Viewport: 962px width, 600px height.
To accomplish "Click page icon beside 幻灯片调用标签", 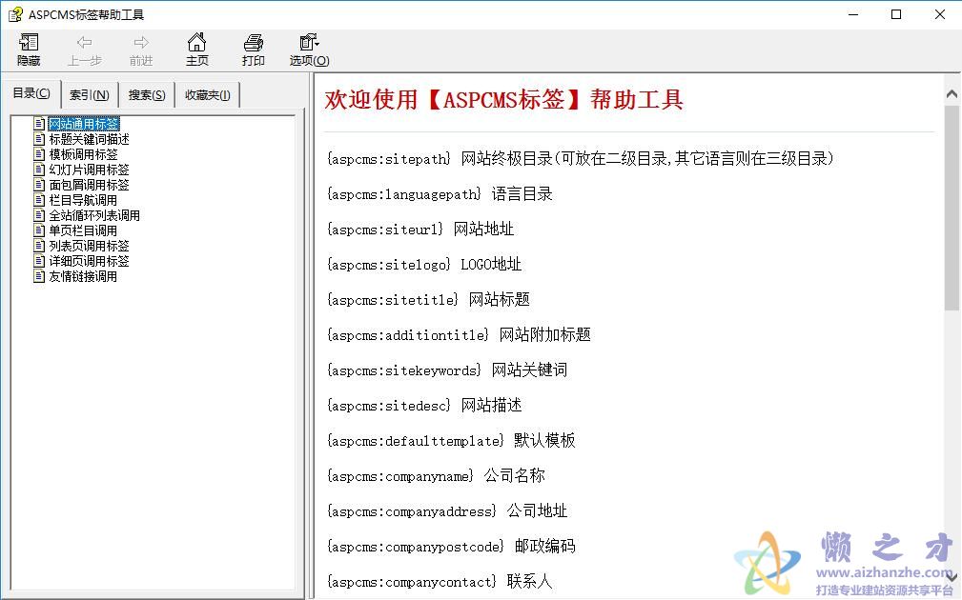I will pos(39,170).
